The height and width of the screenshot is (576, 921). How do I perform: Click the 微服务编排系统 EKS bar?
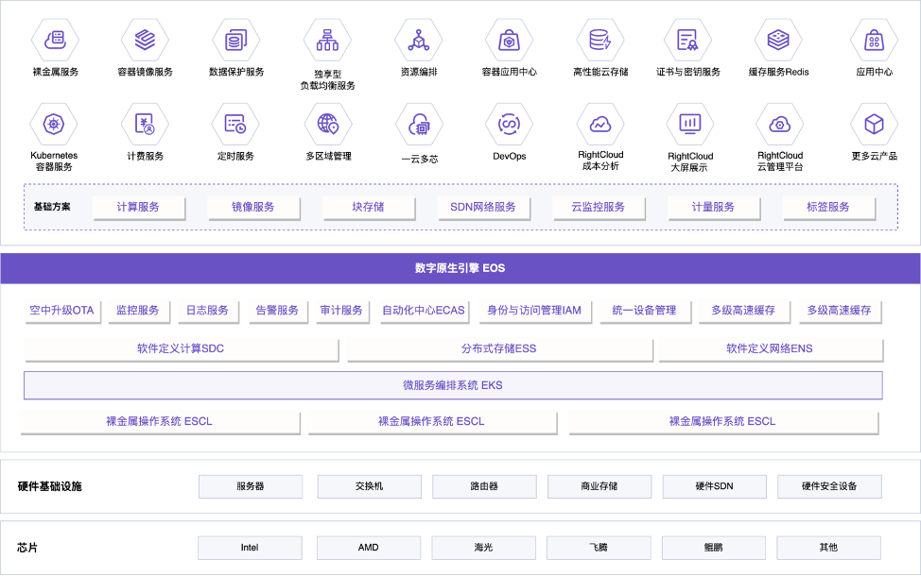[452, 384]
